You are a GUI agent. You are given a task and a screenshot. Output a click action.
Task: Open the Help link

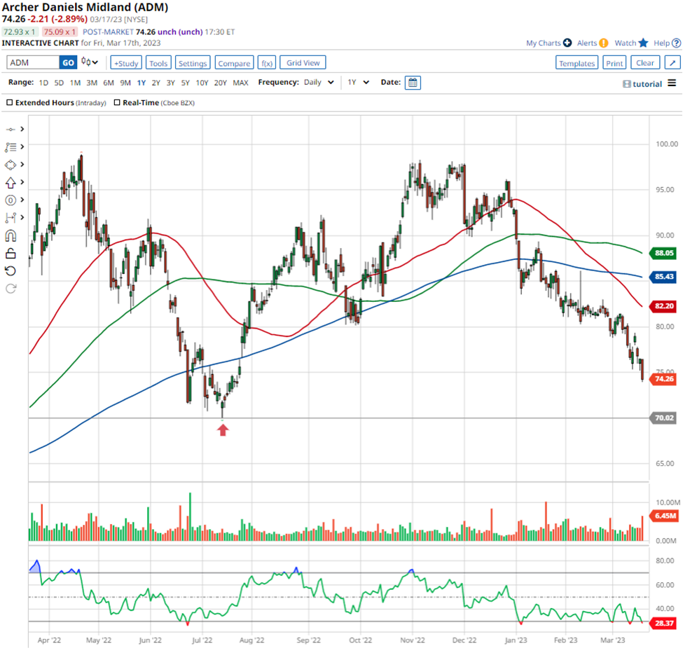(x=661, y=43)
